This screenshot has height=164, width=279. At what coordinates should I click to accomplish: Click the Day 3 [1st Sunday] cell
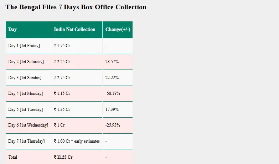(x=28, y=78)
